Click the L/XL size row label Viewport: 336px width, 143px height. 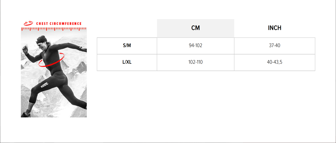pyautogui.click(x=127, y=62)
